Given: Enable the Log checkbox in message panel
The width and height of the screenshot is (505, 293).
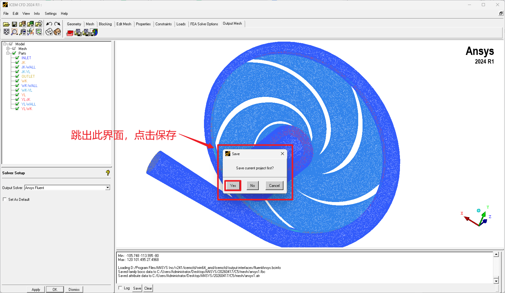Looking at the screenshot, I should point(120,288).
